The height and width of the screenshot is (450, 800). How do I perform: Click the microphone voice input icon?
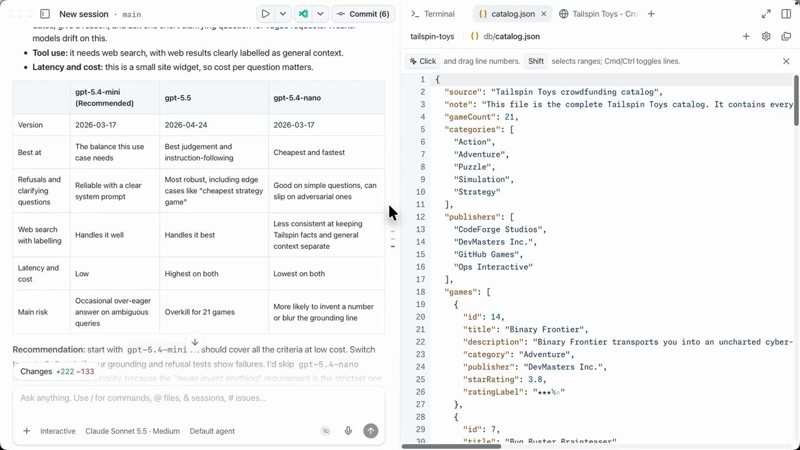point(348,431)
